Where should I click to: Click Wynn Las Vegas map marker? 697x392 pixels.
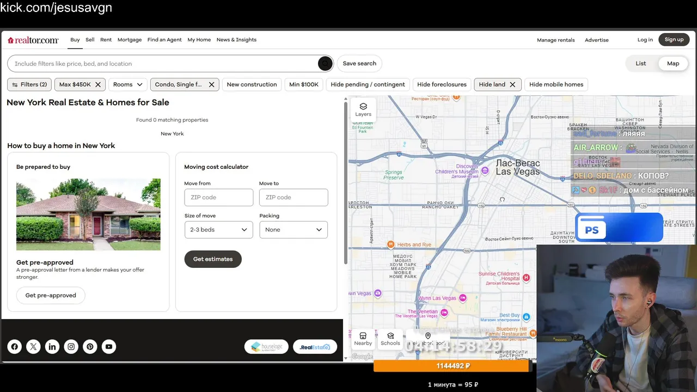(x=463, y=298)
